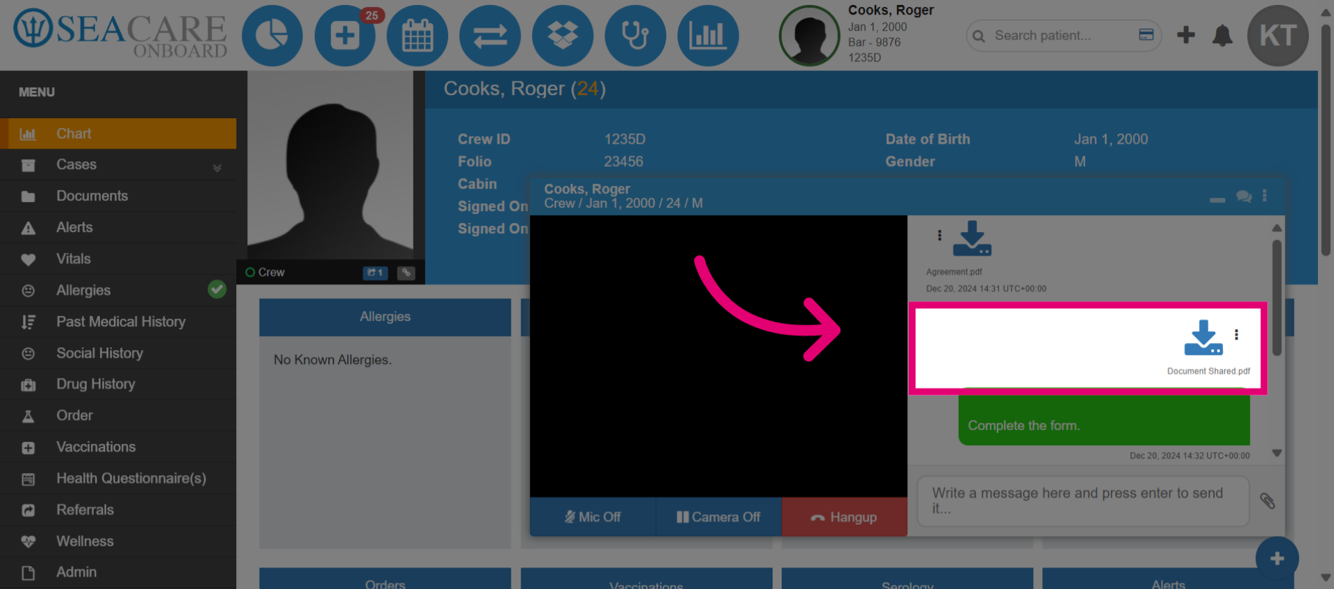The height and width of the screenshot is (589, 1334).
Task: Open Social History in sidebar
Action: click(x=118, y=353)
